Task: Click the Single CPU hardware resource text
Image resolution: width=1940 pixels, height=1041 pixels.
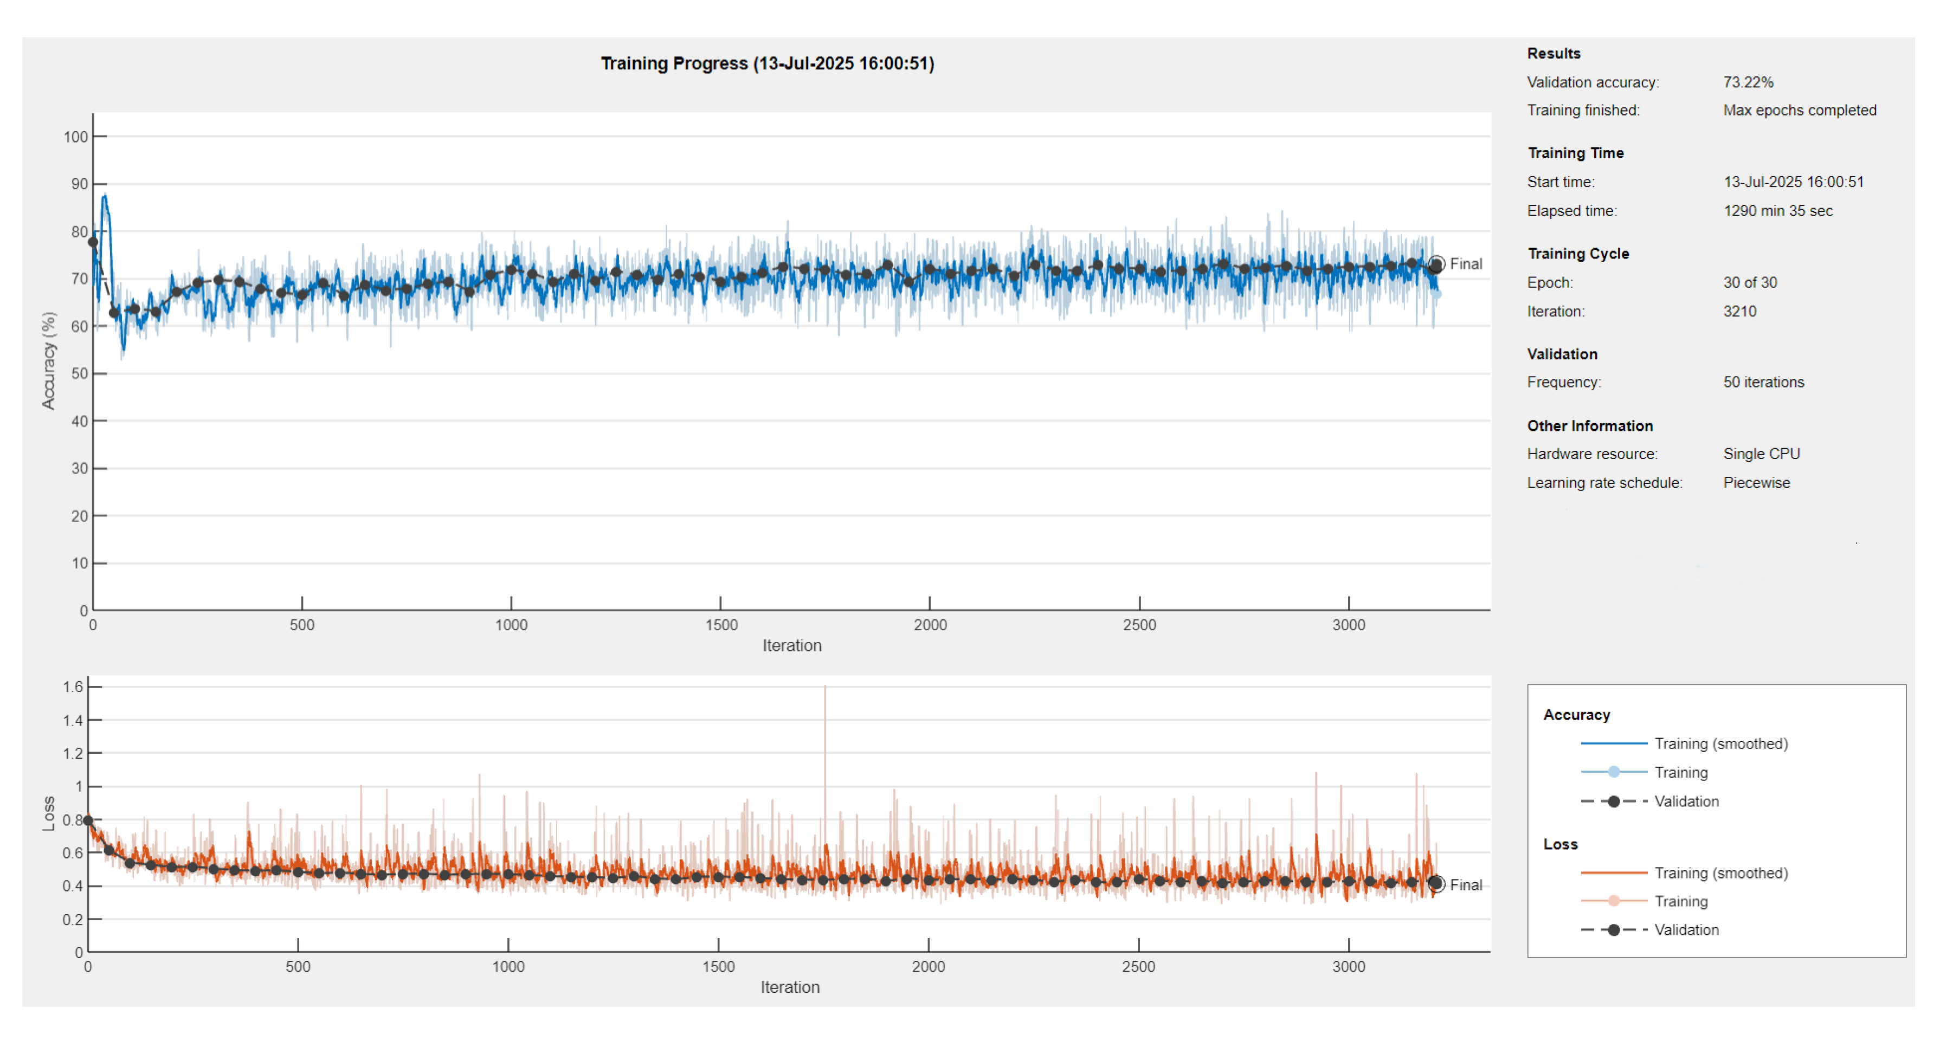Action: pyautogui.click(x=1761, y=454)
